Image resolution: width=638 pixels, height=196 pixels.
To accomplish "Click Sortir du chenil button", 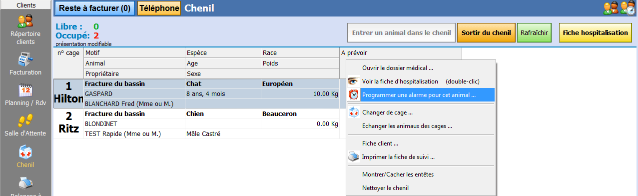I will point(486,33).
